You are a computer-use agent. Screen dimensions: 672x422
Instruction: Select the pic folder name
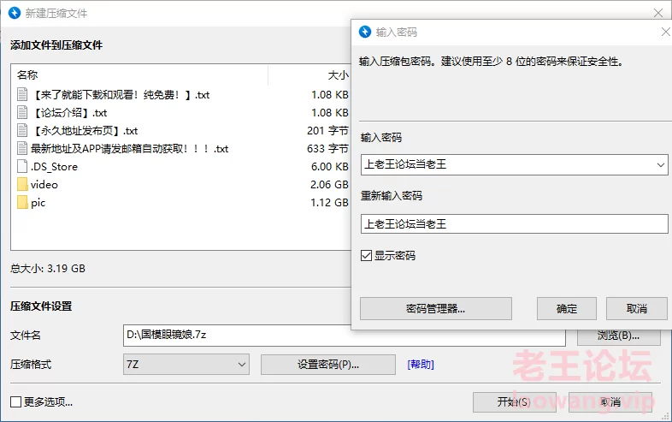[38, 203]
